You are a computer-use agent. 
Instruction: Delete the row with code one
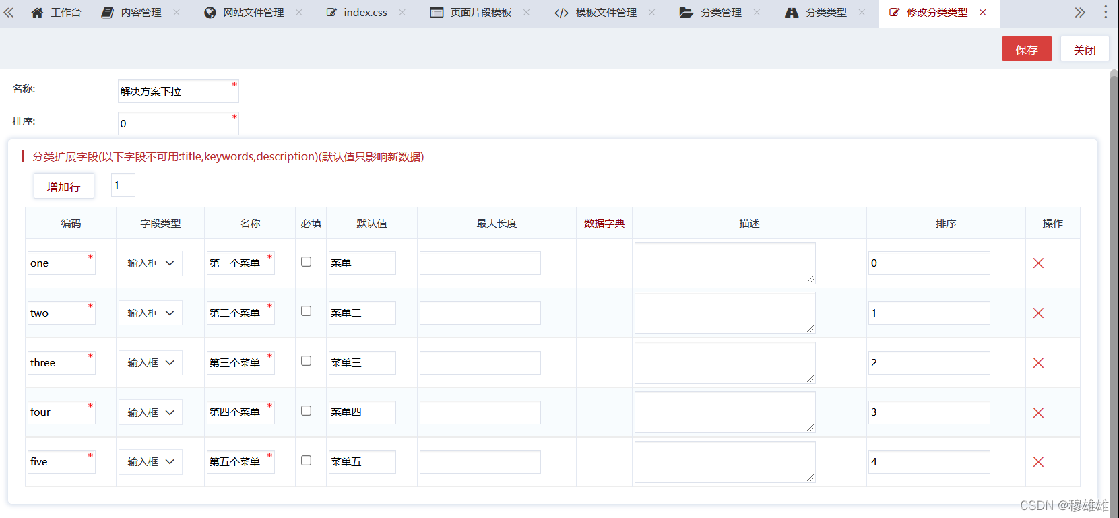pos(1038,263)
